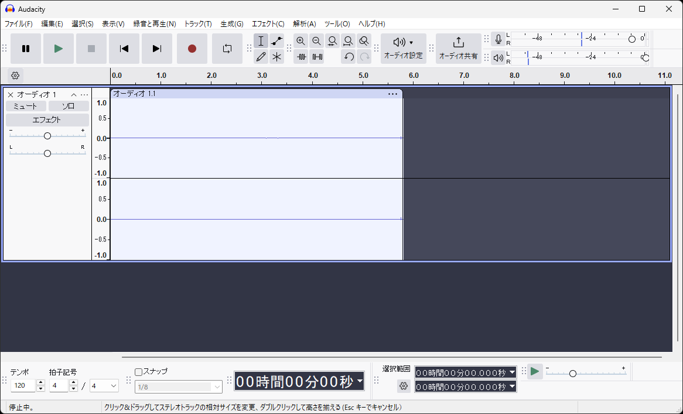Select the Draw tool
683x414 pixels.
pos(261,56)
